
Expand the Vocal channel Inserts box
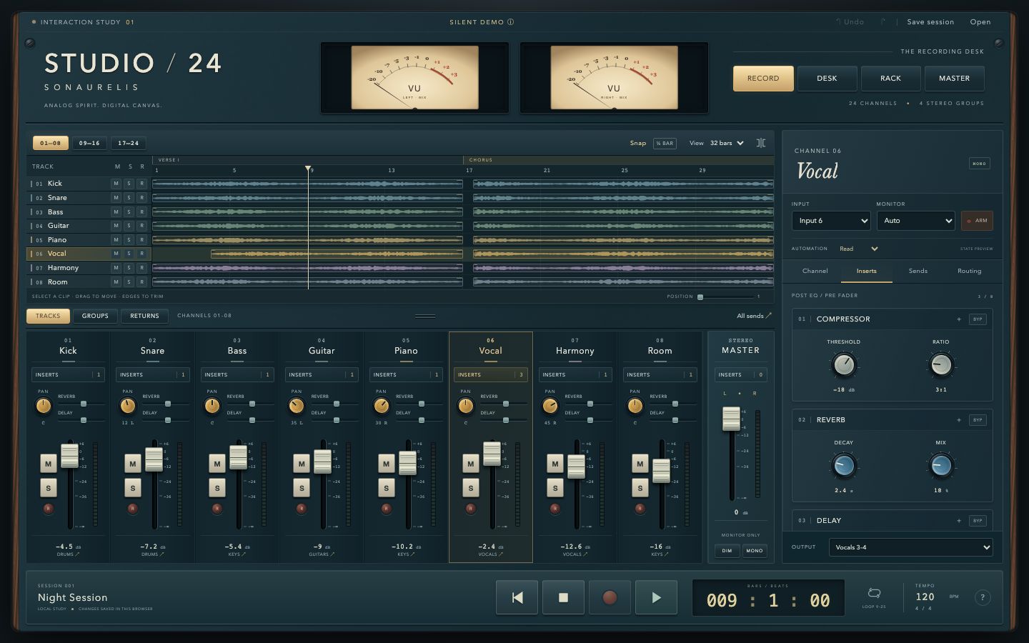pyautogui.click(x=491, y=374)
